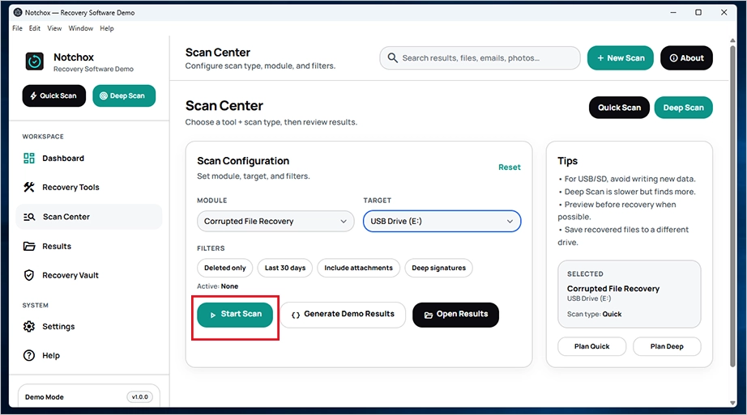Screen dimensions: 747x415
Task: Click the Notchox logo icon in sidebar
Action: pyautogui.click(x=34, y=61)
